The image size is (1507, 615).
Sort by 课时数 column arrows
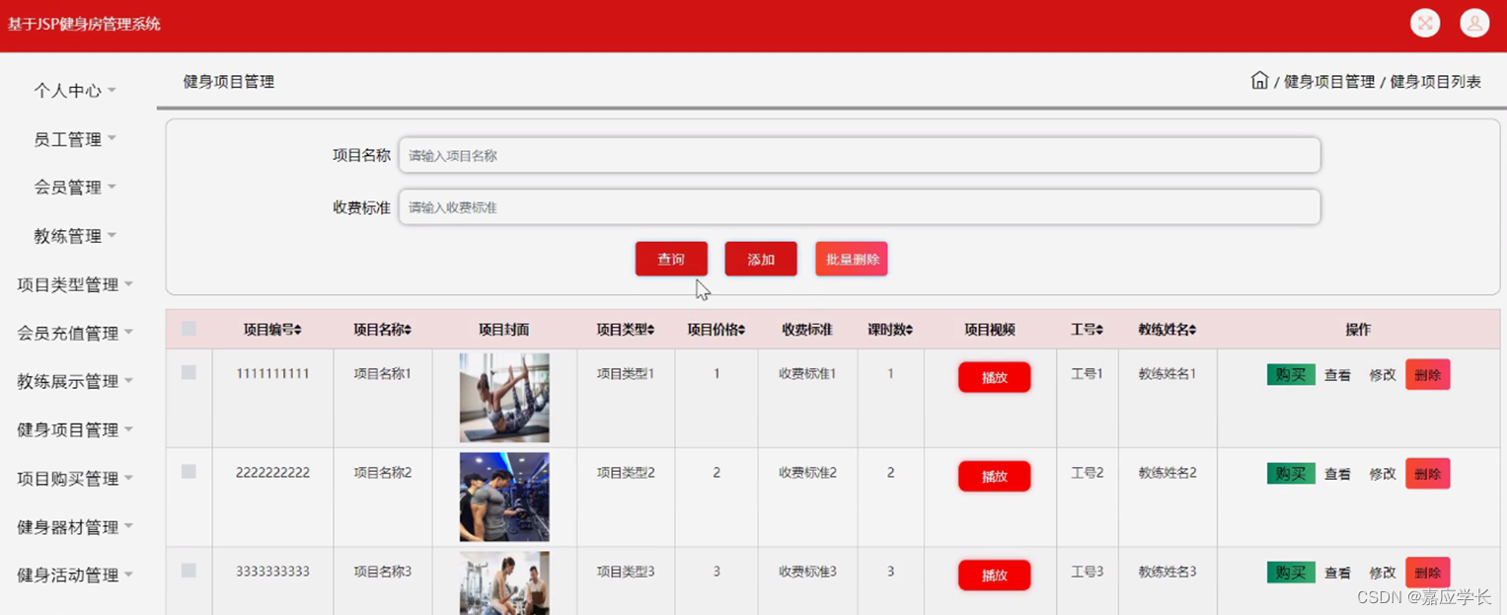pyautogui.click(x=909, y=330)
